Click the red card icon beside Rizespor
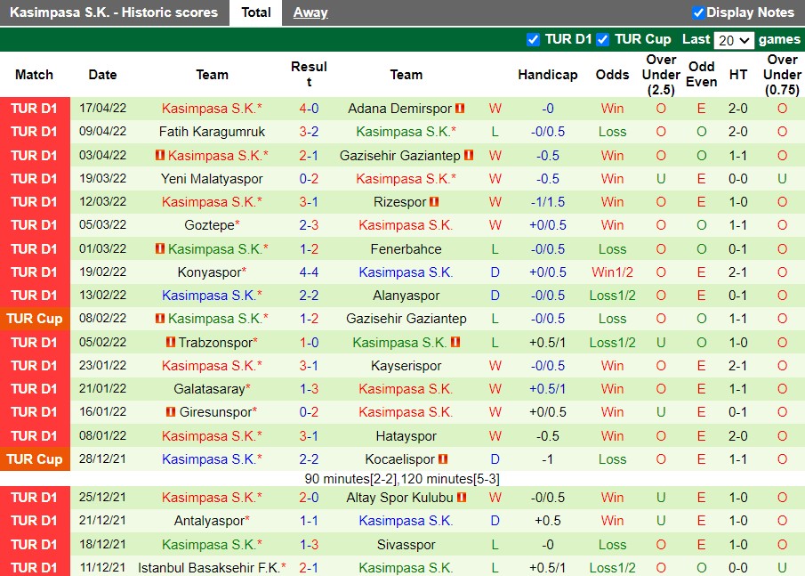The height and width of the screenshot is (576, 805). 434,201
